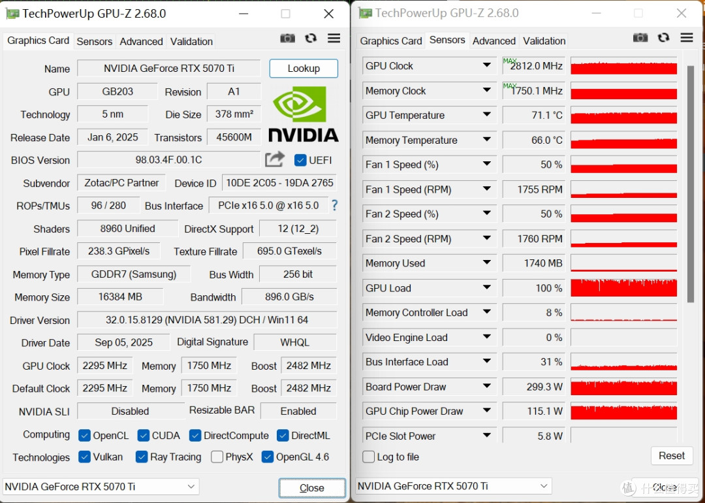Click the BIOS export share icon
Screen dimensions: 705x503
(x=275, y=159)
